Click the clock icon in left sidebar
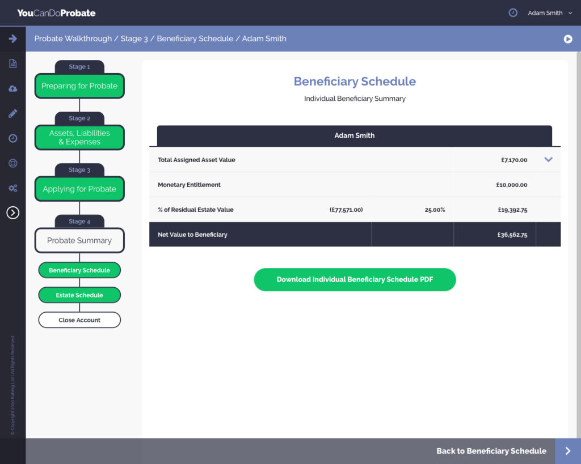581x464 pixels. [x=12, y=138]
